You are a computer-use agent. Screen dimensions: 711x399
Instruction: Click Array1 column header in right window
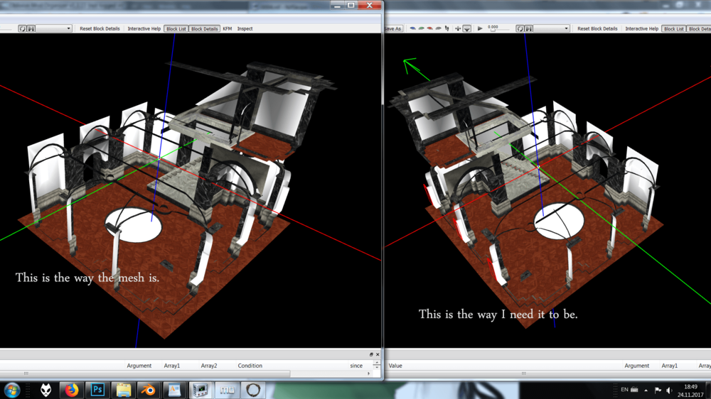pyautogui.click(x=669, y=366)
